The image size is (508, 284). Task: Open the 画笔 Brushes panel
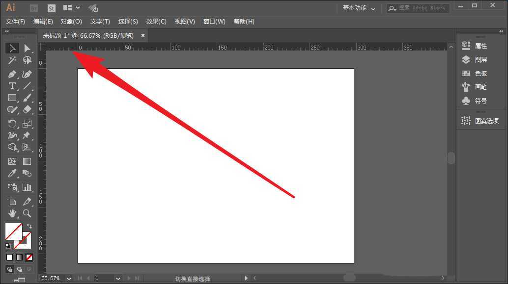[480, 87]
